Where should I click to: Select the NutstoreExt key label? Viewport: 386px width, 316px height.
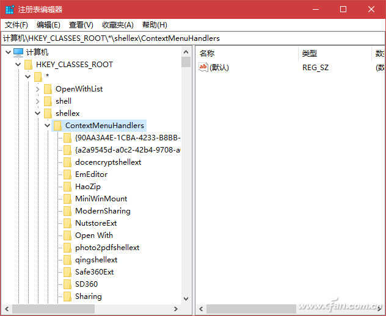click(96, 223)
